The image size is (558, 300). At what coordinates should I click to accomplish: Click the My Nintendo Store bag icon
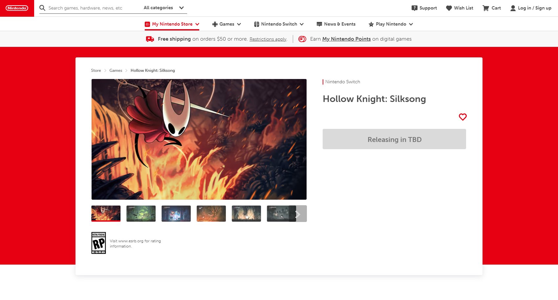click(147, 24)
